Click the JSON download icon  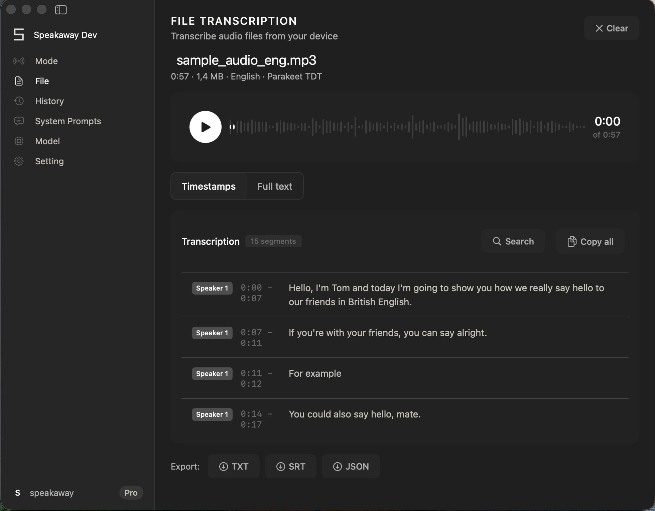tap(338, 467)
